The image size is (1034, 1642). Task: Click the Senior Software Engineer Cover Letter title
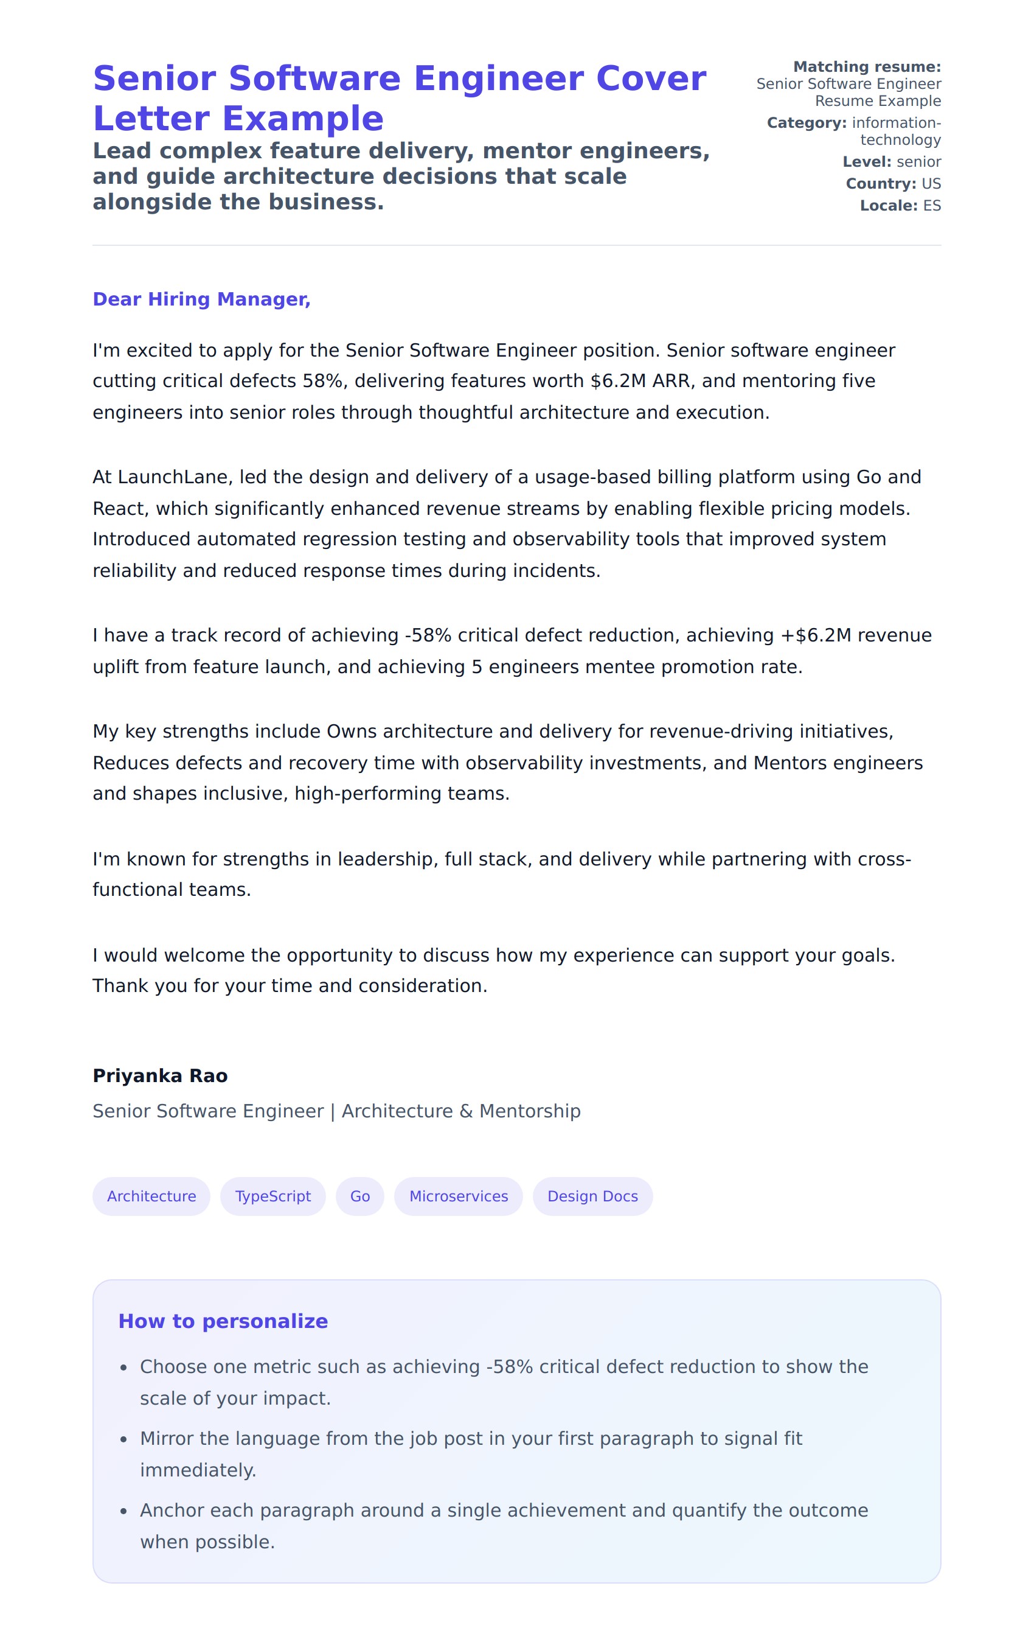coord(400,98)
